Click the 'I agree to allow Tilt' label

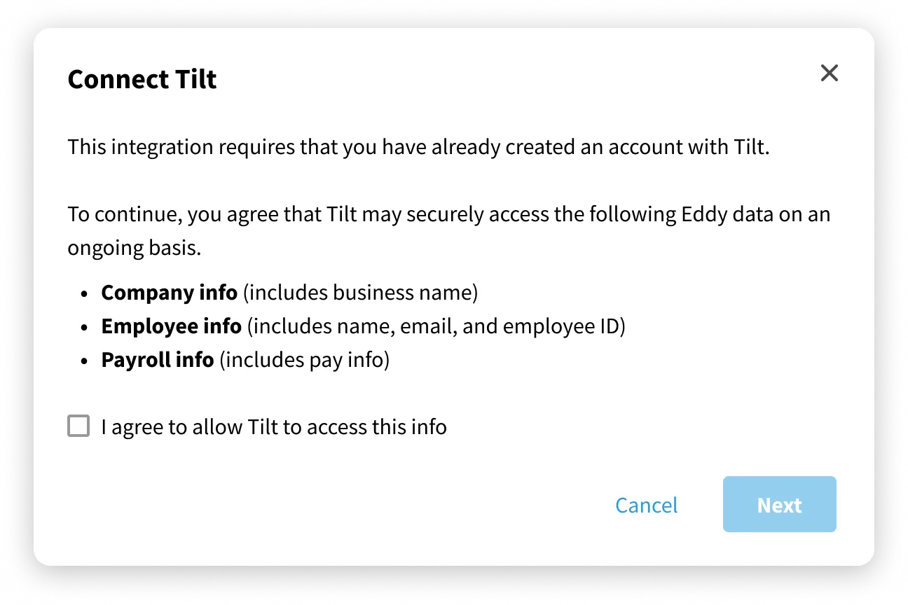click(x=274, y=426)
